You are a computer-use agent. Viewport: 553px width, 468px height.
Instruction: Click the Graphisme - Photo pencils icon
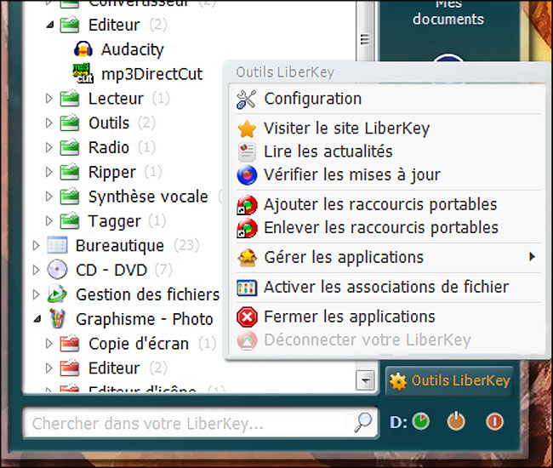pyautogui.click(x=57, y=318)
